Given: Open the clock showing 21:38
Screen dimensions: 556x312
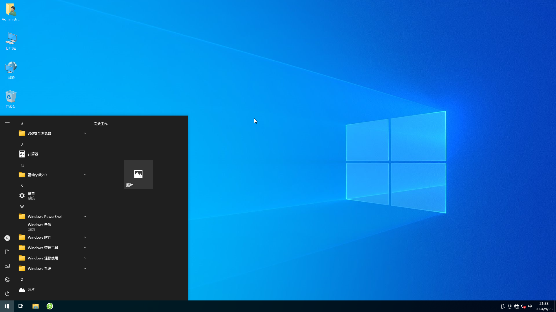Looking at the screenshot, I should coord(544,306).
